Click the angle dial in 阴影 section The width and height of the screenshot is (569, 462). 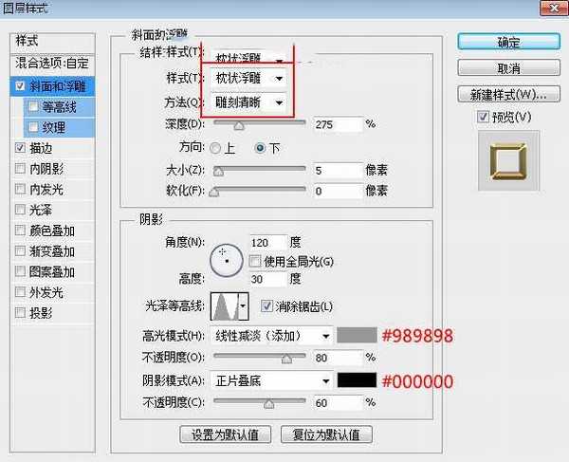coord(226,255)
